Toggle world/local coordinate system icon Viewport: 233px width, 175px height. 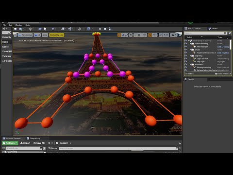131,35
